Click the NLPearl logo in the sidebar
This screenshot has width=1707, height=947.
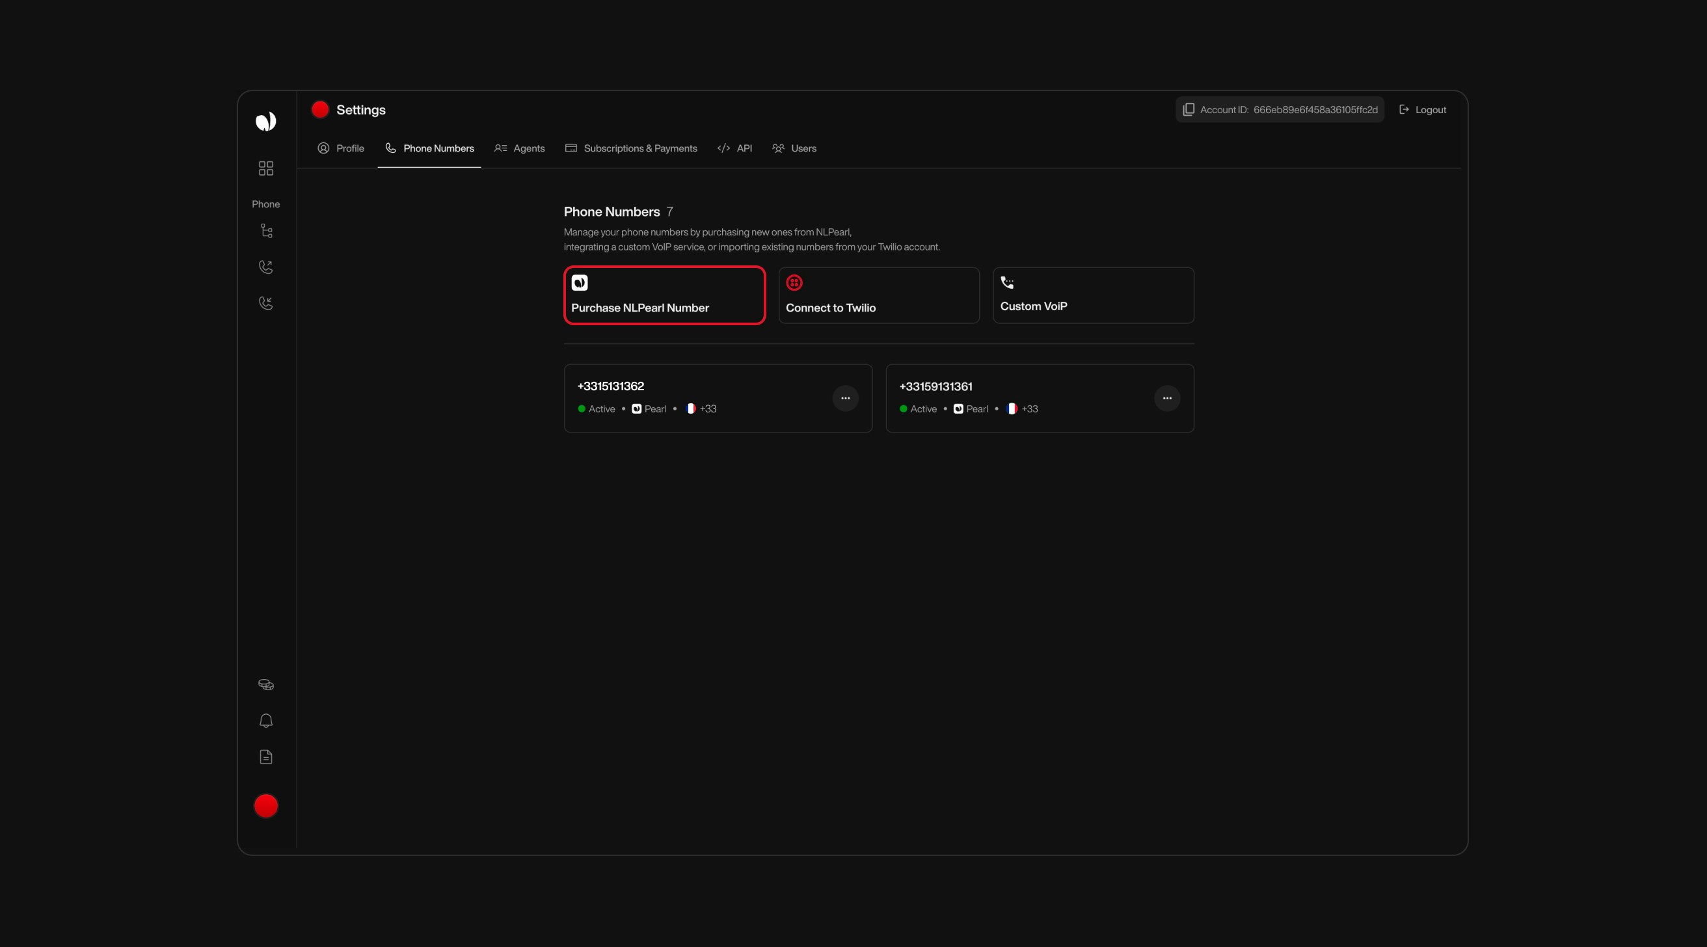pos(265,121)
